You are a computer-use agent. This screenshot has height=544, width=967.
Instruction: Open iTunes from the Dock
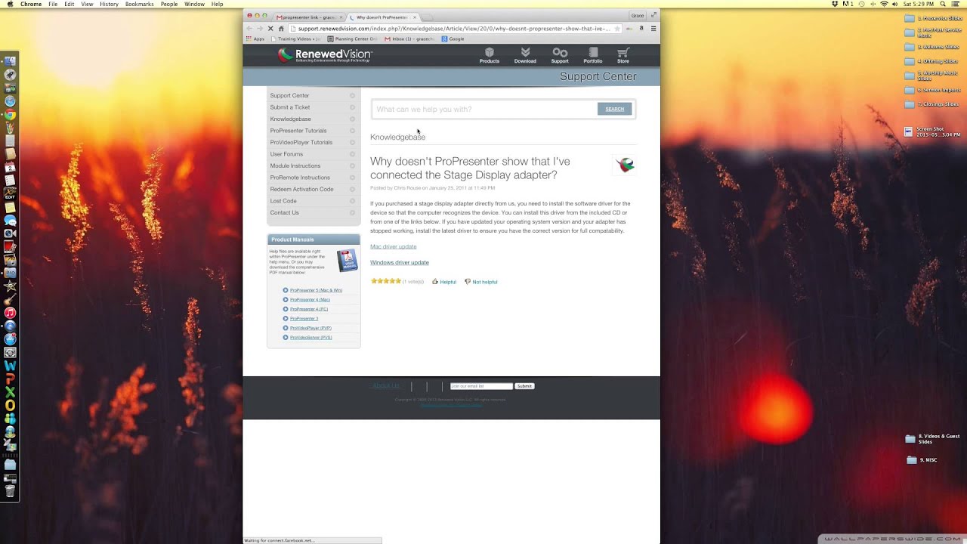10,313
